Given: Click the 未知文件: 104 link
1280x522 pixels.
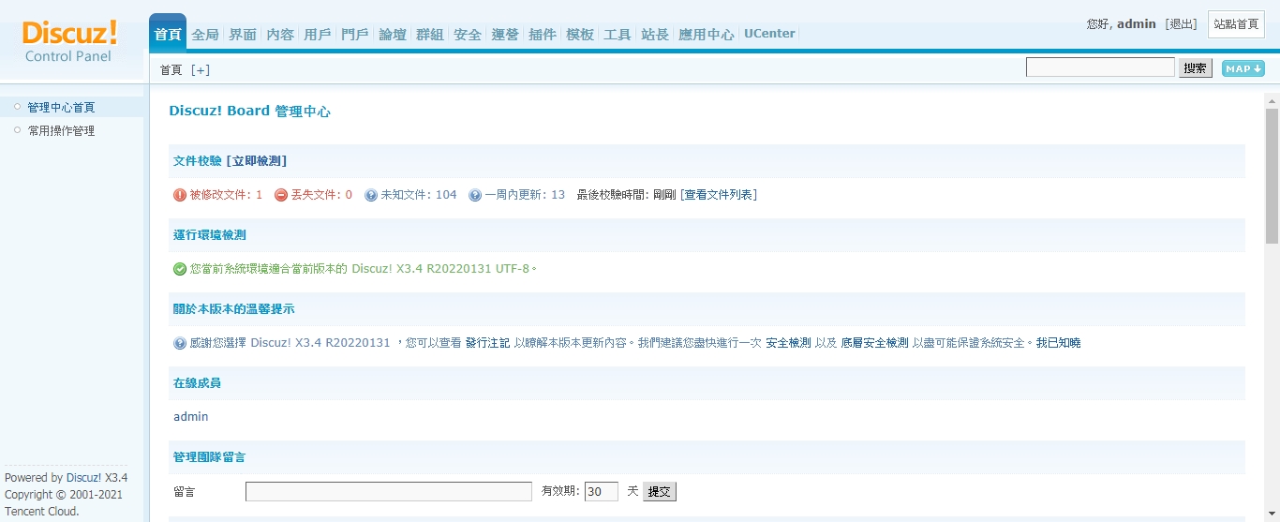Looking at the screenshot, I should point(418,195).
